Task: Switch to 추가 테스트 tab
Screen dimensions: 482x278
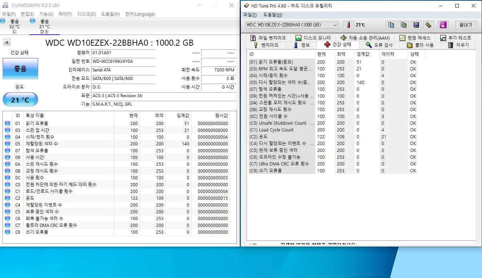Action: click(x=456, y=38)
